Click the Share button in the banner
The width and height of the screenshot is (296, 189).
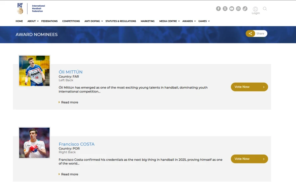tap(256, 33)
